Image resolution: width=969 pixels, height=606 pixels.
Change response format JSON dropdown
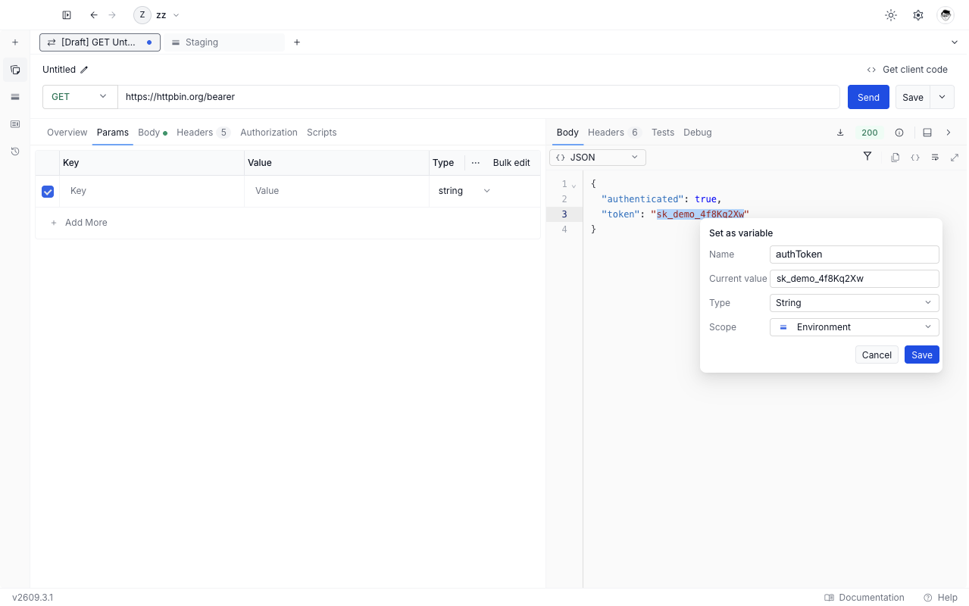[598, 158]
